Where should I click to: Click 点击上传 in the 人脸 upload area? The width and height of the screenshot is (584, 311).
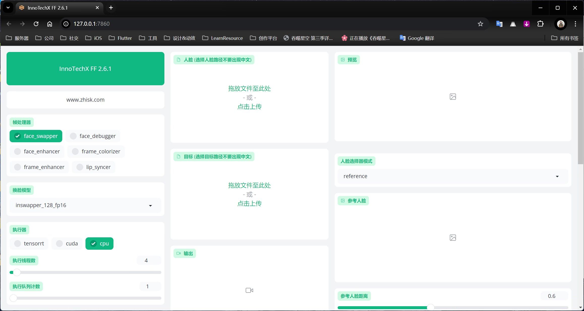coord(249,107)
